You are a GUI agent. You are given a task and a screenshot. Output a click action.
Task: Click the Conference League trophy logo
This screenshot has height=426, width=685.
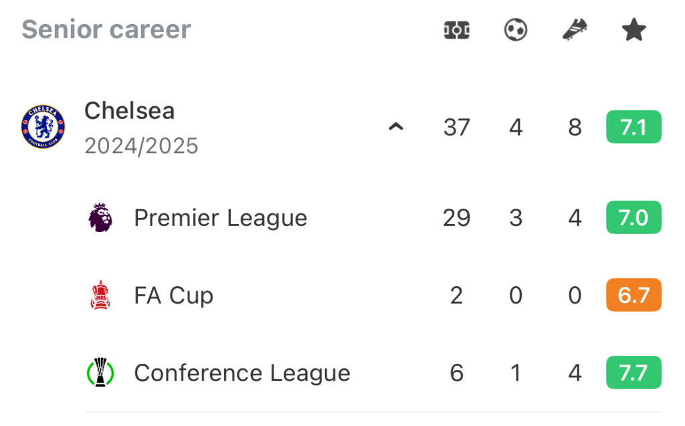[100, 372]
